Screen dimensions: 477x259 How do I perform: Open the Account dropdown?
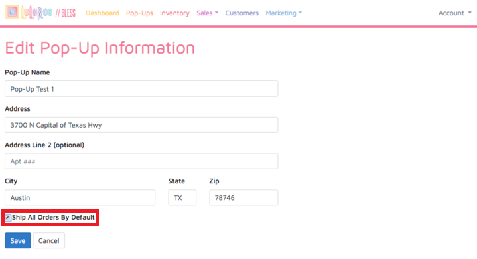pyautogui.click(x=455, y=13)
